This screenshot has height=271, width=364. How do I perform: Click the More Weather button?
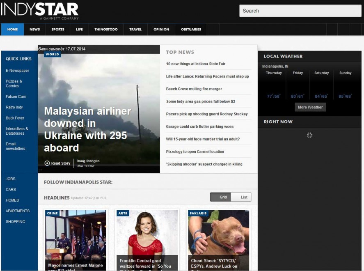pyautogui.click(x=310, y=107)
